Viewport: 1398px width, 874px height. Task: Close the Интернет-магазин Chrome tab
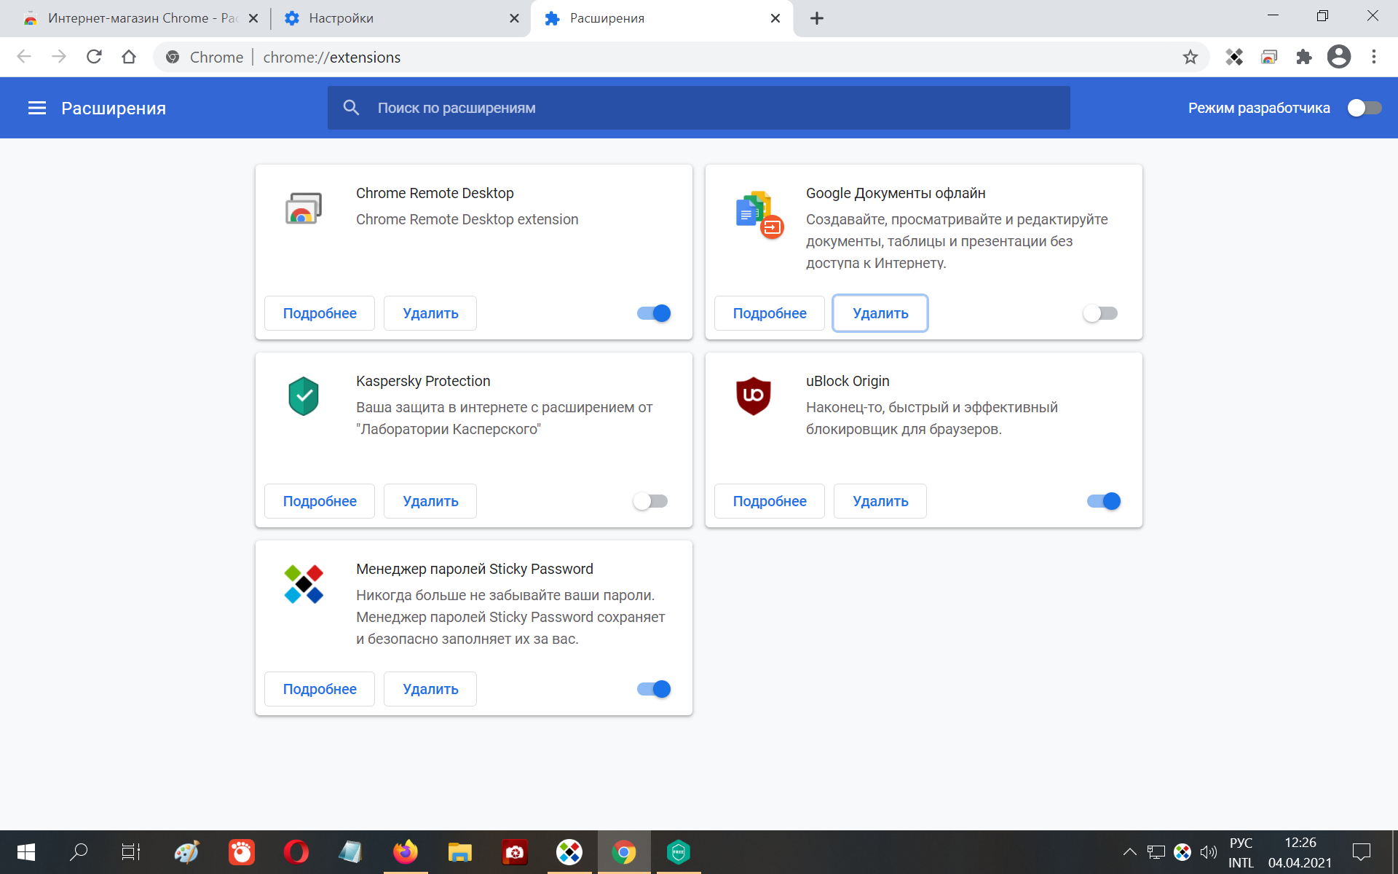pos(253,18)
